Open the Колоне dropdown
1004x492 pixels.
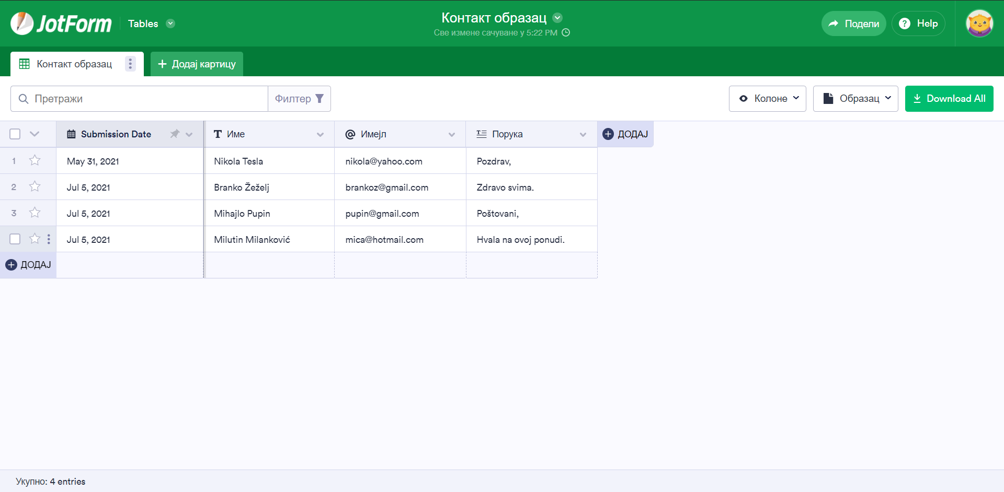(x=767, y=99)
